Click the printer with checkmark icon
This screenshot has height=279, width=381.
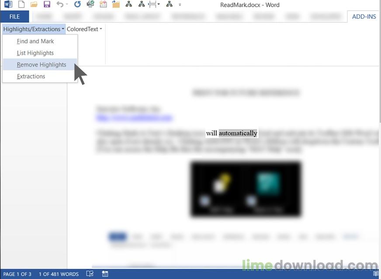point(90,4)
